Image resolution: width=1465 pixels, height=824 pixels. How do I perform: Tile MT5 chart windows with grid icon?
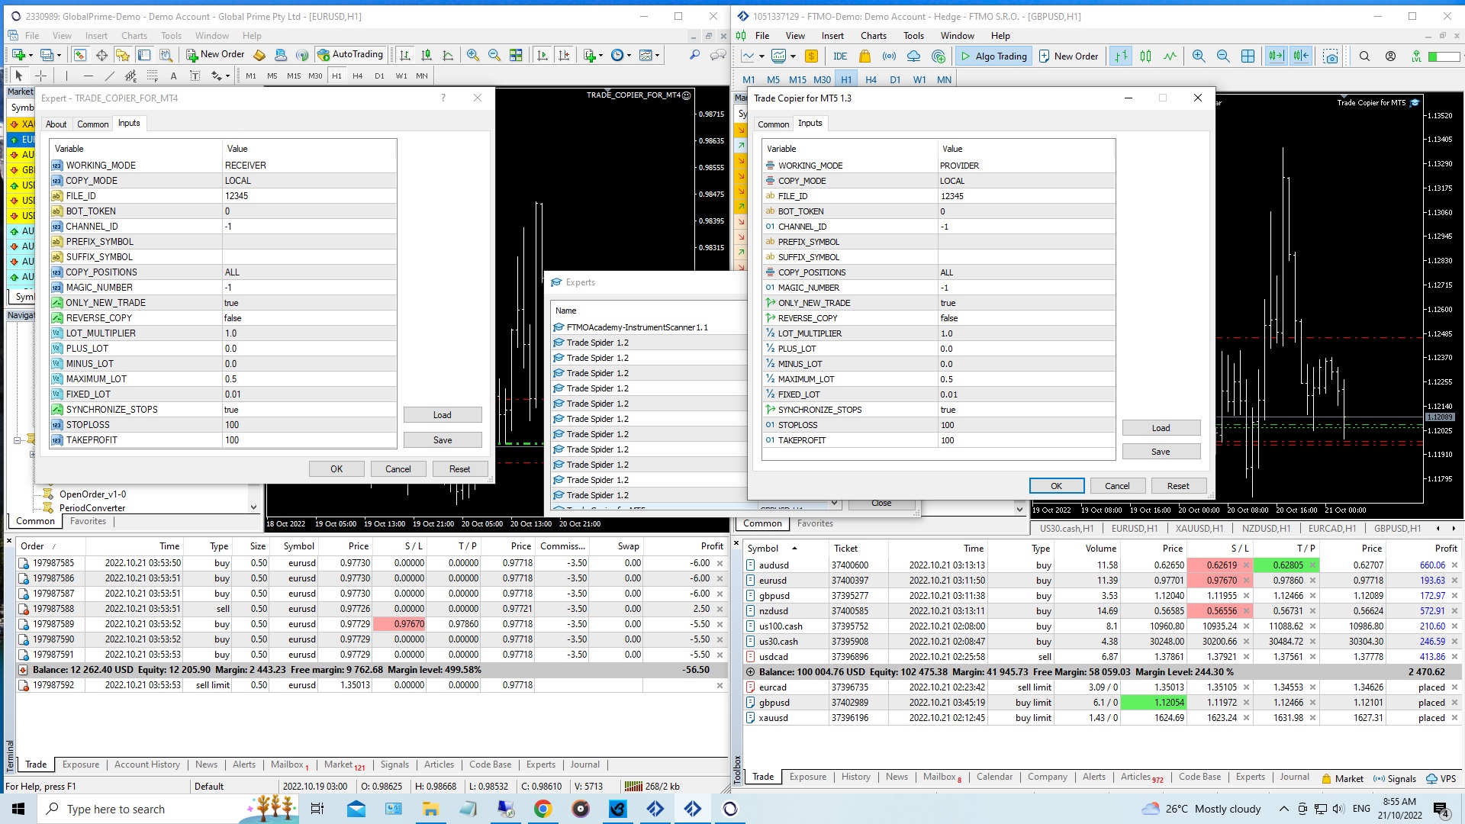pos(1248,56)
